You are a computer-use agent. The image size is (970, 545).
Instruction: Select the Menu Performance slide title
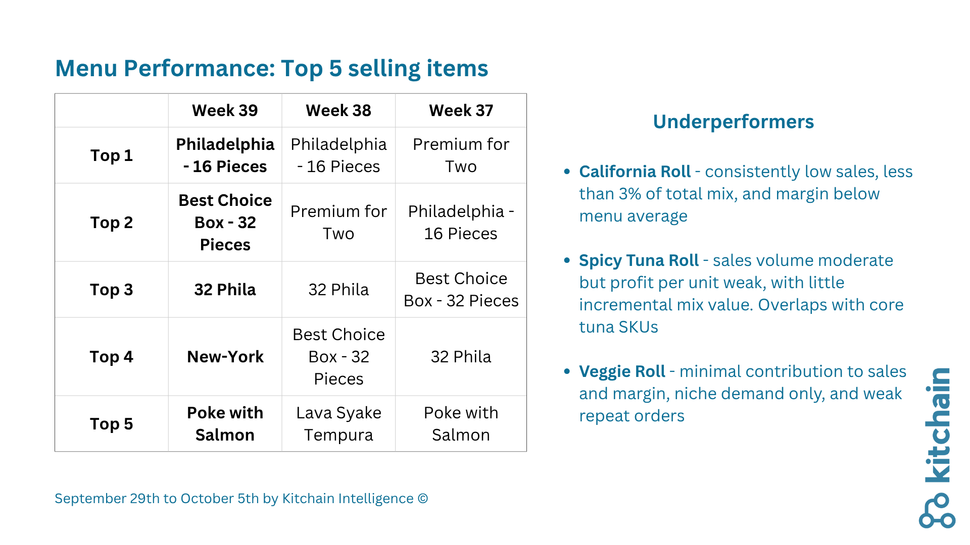pyautogui.click(x=271, y=69)
